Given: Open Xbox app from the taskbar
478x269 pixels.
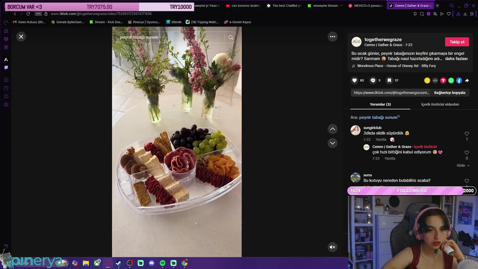Looking at the screenshot, I should 97,263.
